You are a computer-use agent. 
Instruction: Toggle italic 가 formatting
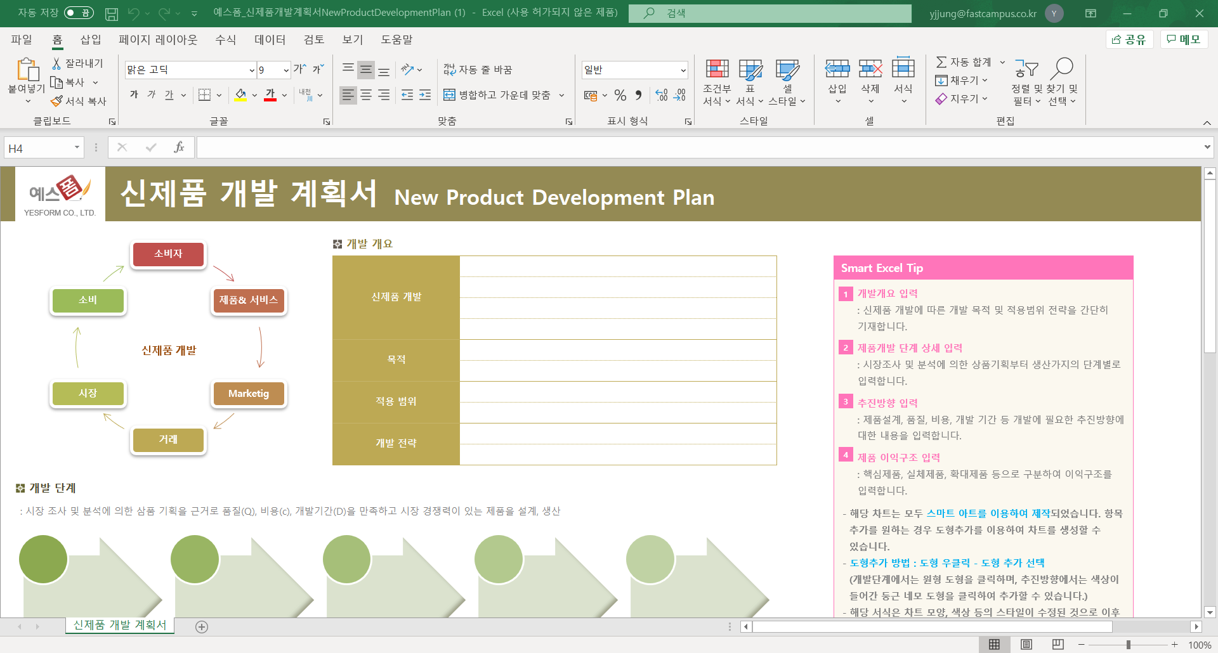(151, 95)
